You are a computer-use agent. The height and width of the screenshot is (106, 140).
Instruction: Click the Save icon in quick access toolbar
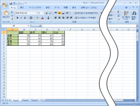pyautogui.click(x=11, y=3)
